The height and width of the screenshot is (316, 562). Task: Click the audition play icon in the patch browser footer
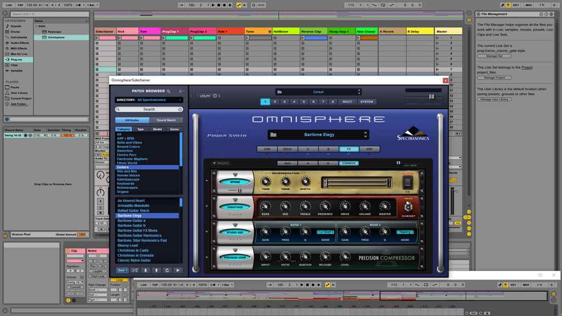tap(178, 270)
